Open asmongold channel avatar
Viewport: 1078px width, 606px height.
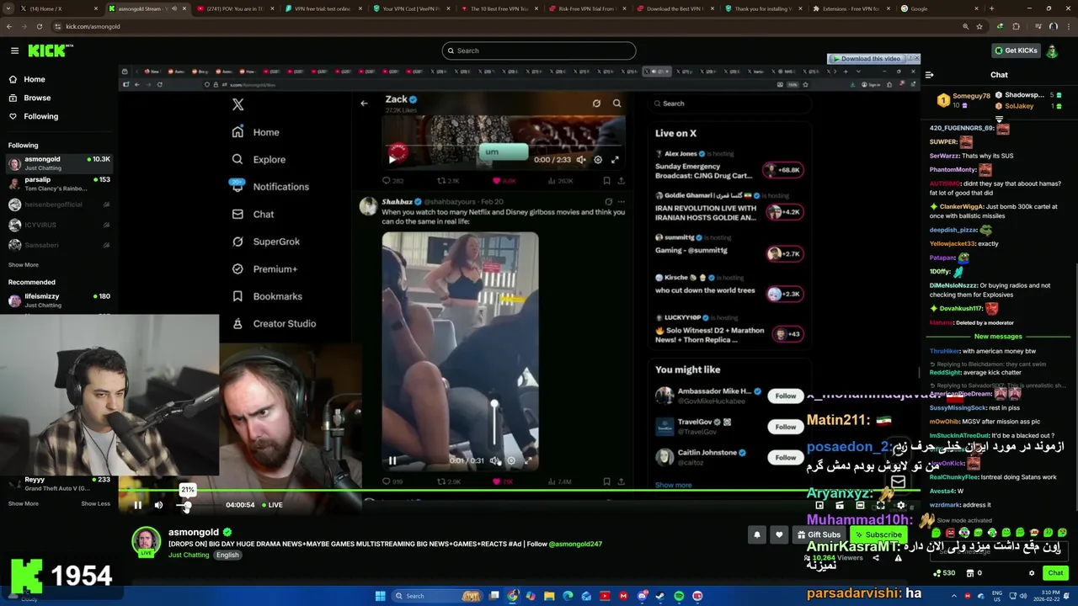coord(146,541)
